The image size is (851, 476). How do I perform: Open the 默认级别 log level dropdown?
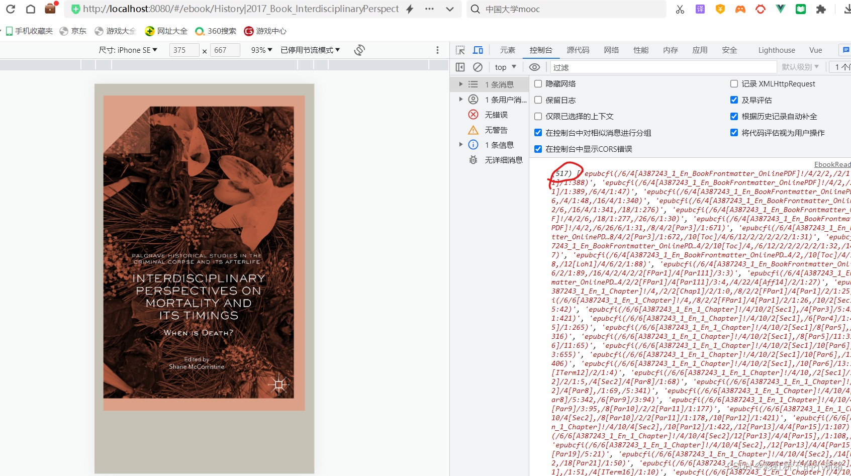coord(800,67)
